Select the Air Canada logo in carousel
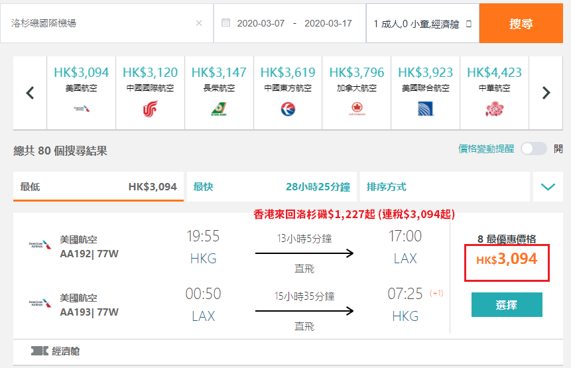 click(357, 109)
